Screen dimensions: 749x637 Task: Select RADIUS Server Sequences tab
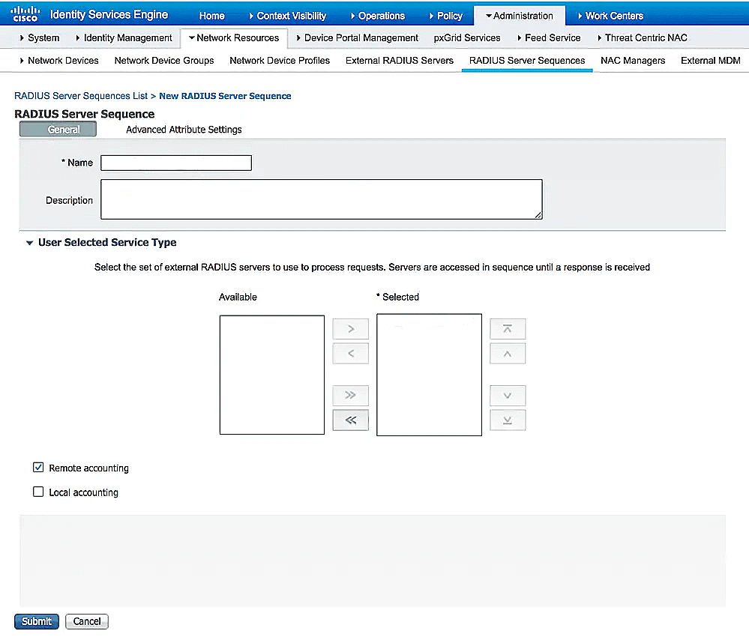pos(527,61)
